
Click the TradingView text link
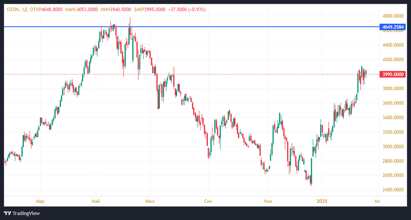[x=26, y=213]
